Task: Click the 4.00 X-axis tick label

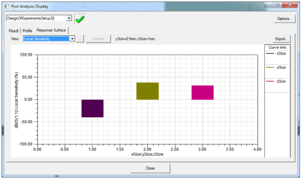Action: 257,149
